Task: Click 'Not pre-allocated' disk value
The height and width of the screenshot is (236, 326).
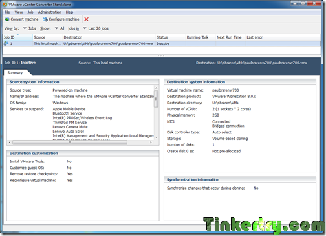Action: (226, 151)
